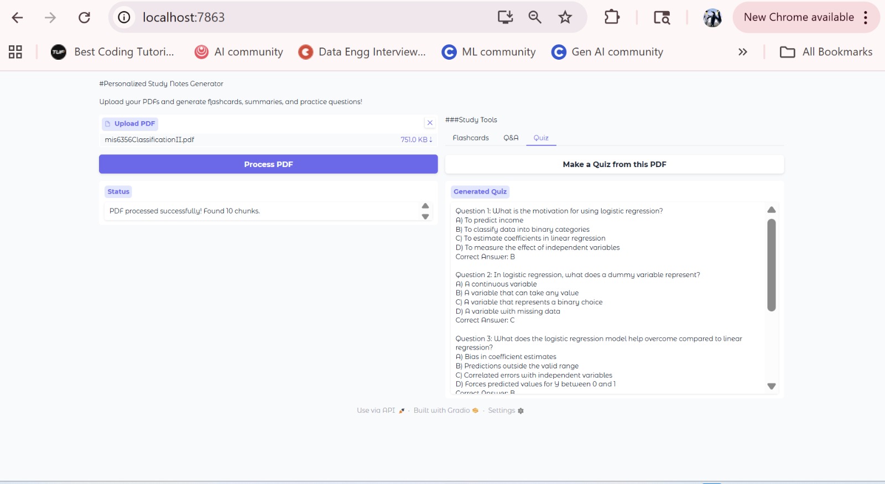885x484 pixels.
Task: Switch to the Q&A tab
Action: click(511, 138)
